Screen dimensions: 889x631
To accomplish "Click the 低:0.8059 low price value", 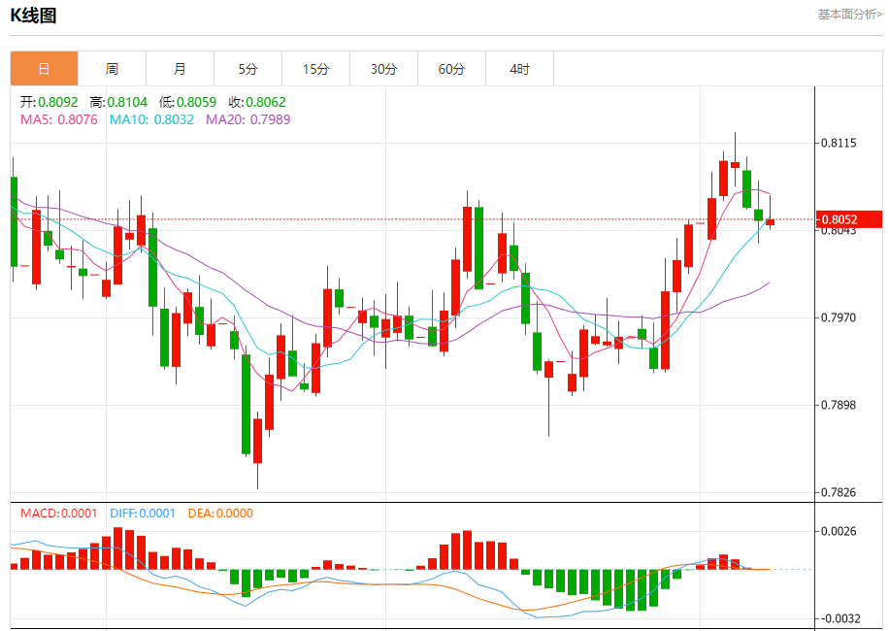I will 187,102.
